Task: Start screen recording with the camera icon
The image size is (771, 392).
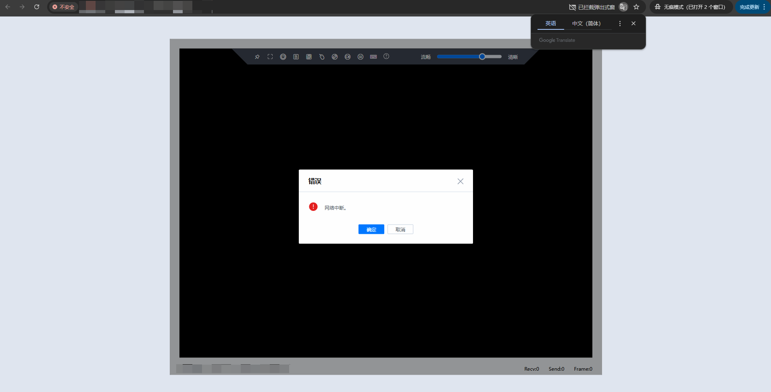Action: point(348,57)
